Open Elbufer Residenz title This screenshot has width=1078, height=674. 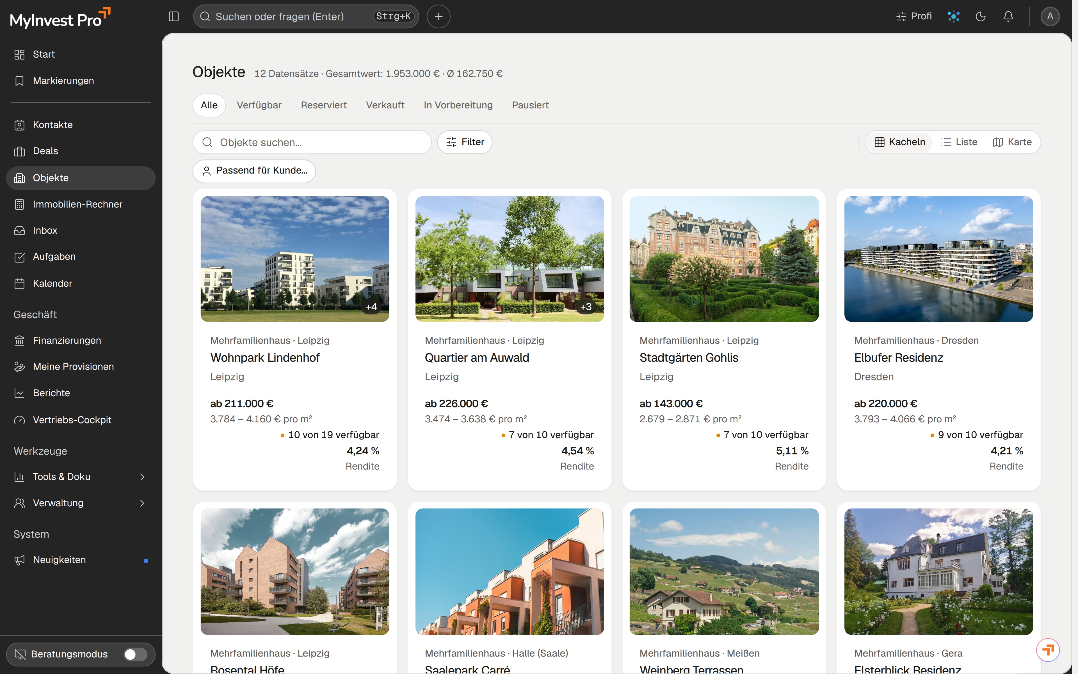coord(899,358)
